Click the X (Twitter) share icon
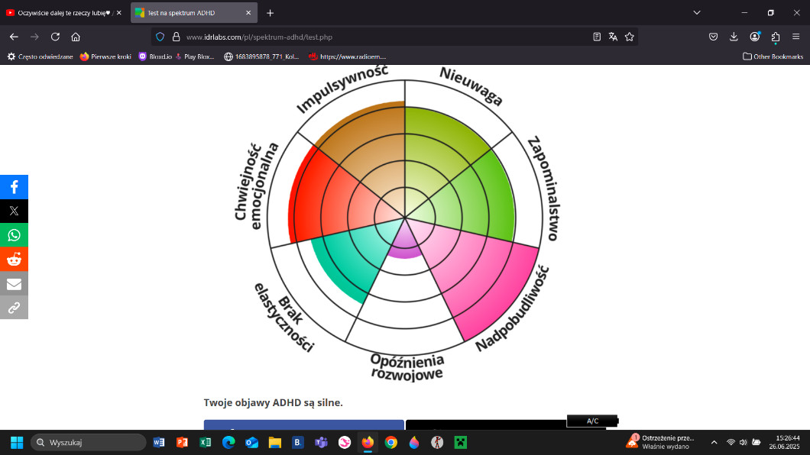The height and width of the screenshot is (455, 810). coord(14,211)
